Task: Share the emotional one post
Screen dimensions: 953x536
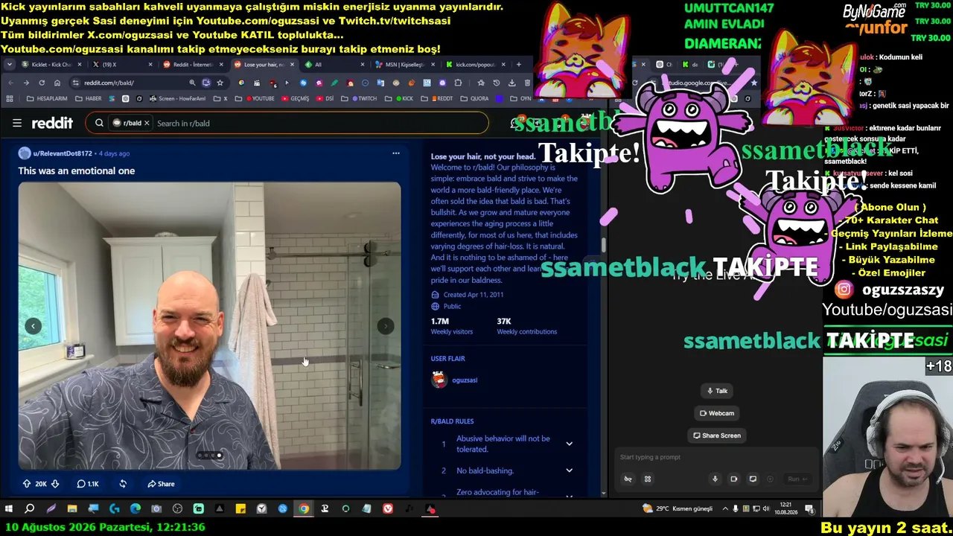Action: (161, 484)
